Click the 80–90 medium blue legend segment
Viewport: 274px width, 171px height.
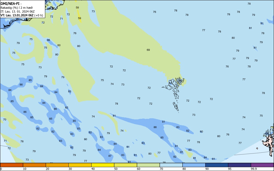point(194,165)
